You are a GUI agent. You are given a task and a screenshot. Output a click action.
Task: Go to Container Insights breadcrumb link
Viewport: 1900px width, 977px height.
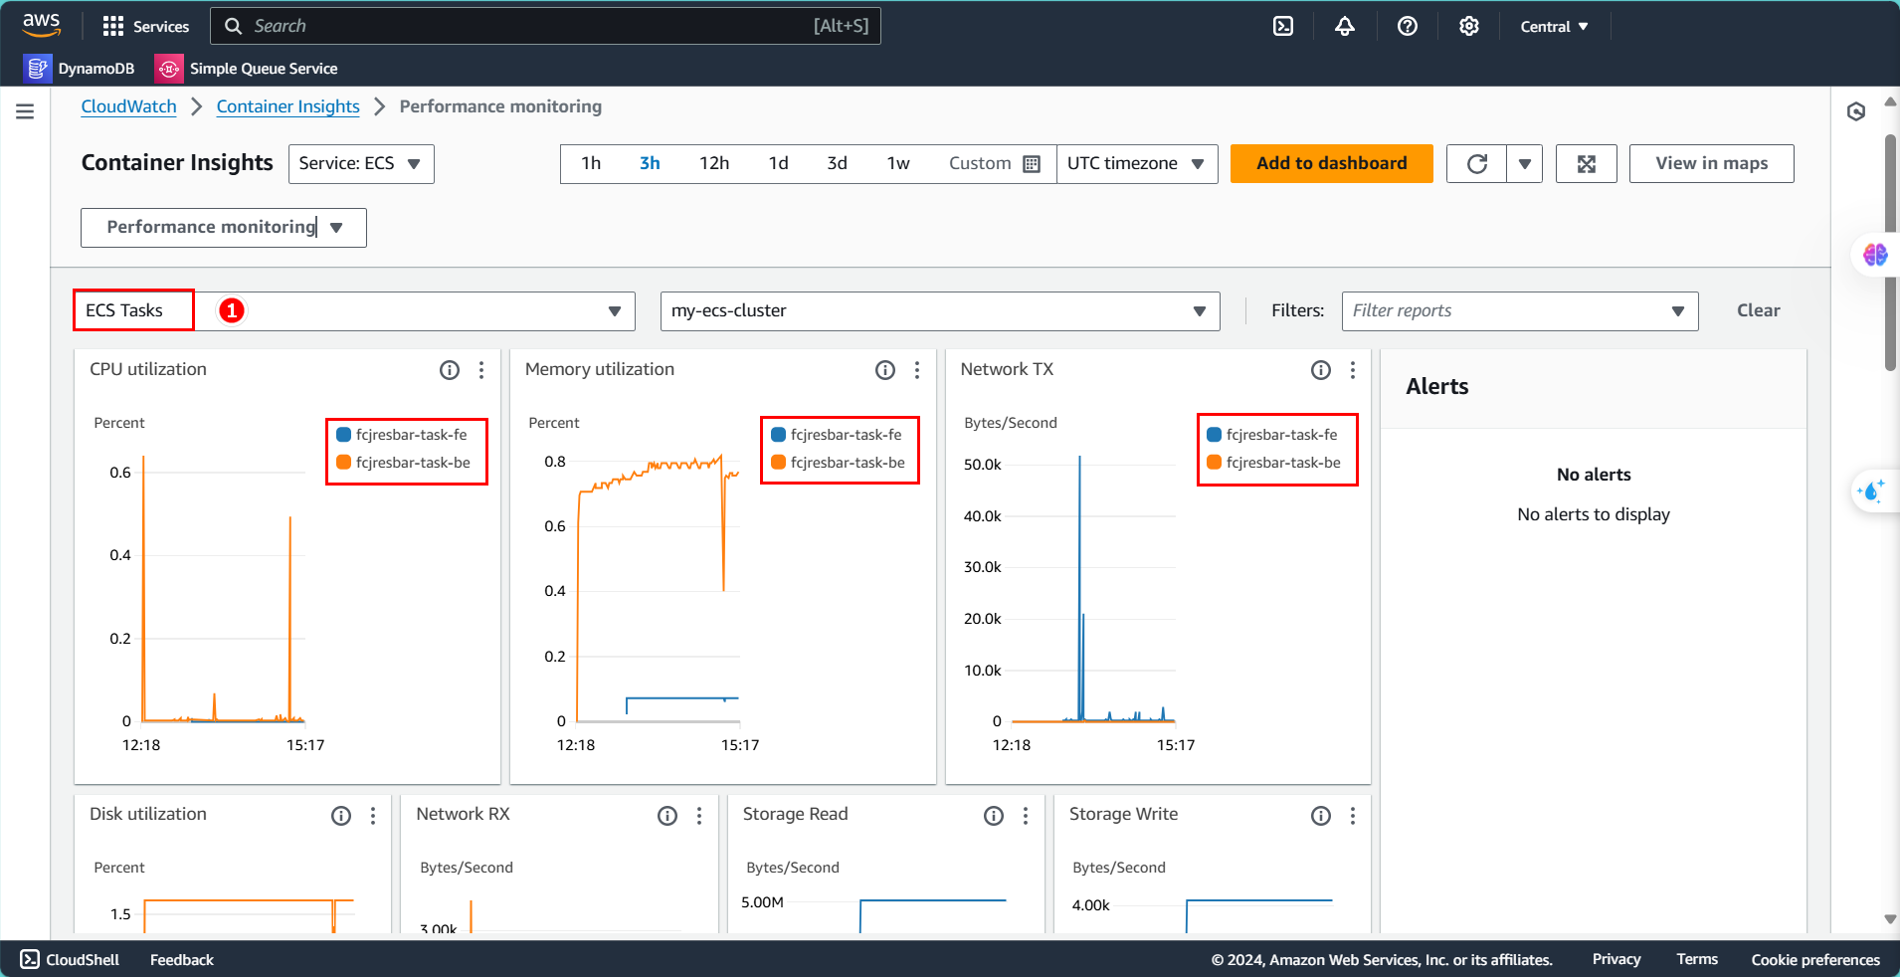coord(288,106)
